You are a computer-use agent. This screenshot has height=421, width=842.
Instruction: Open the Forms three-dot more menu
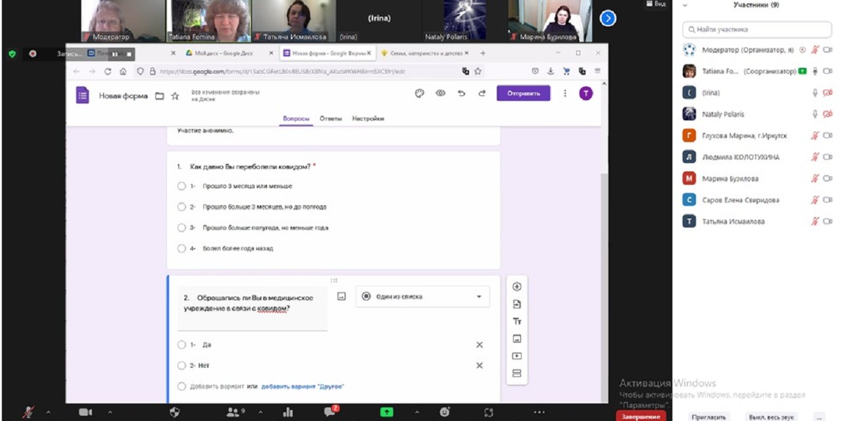tap(564, 93)
